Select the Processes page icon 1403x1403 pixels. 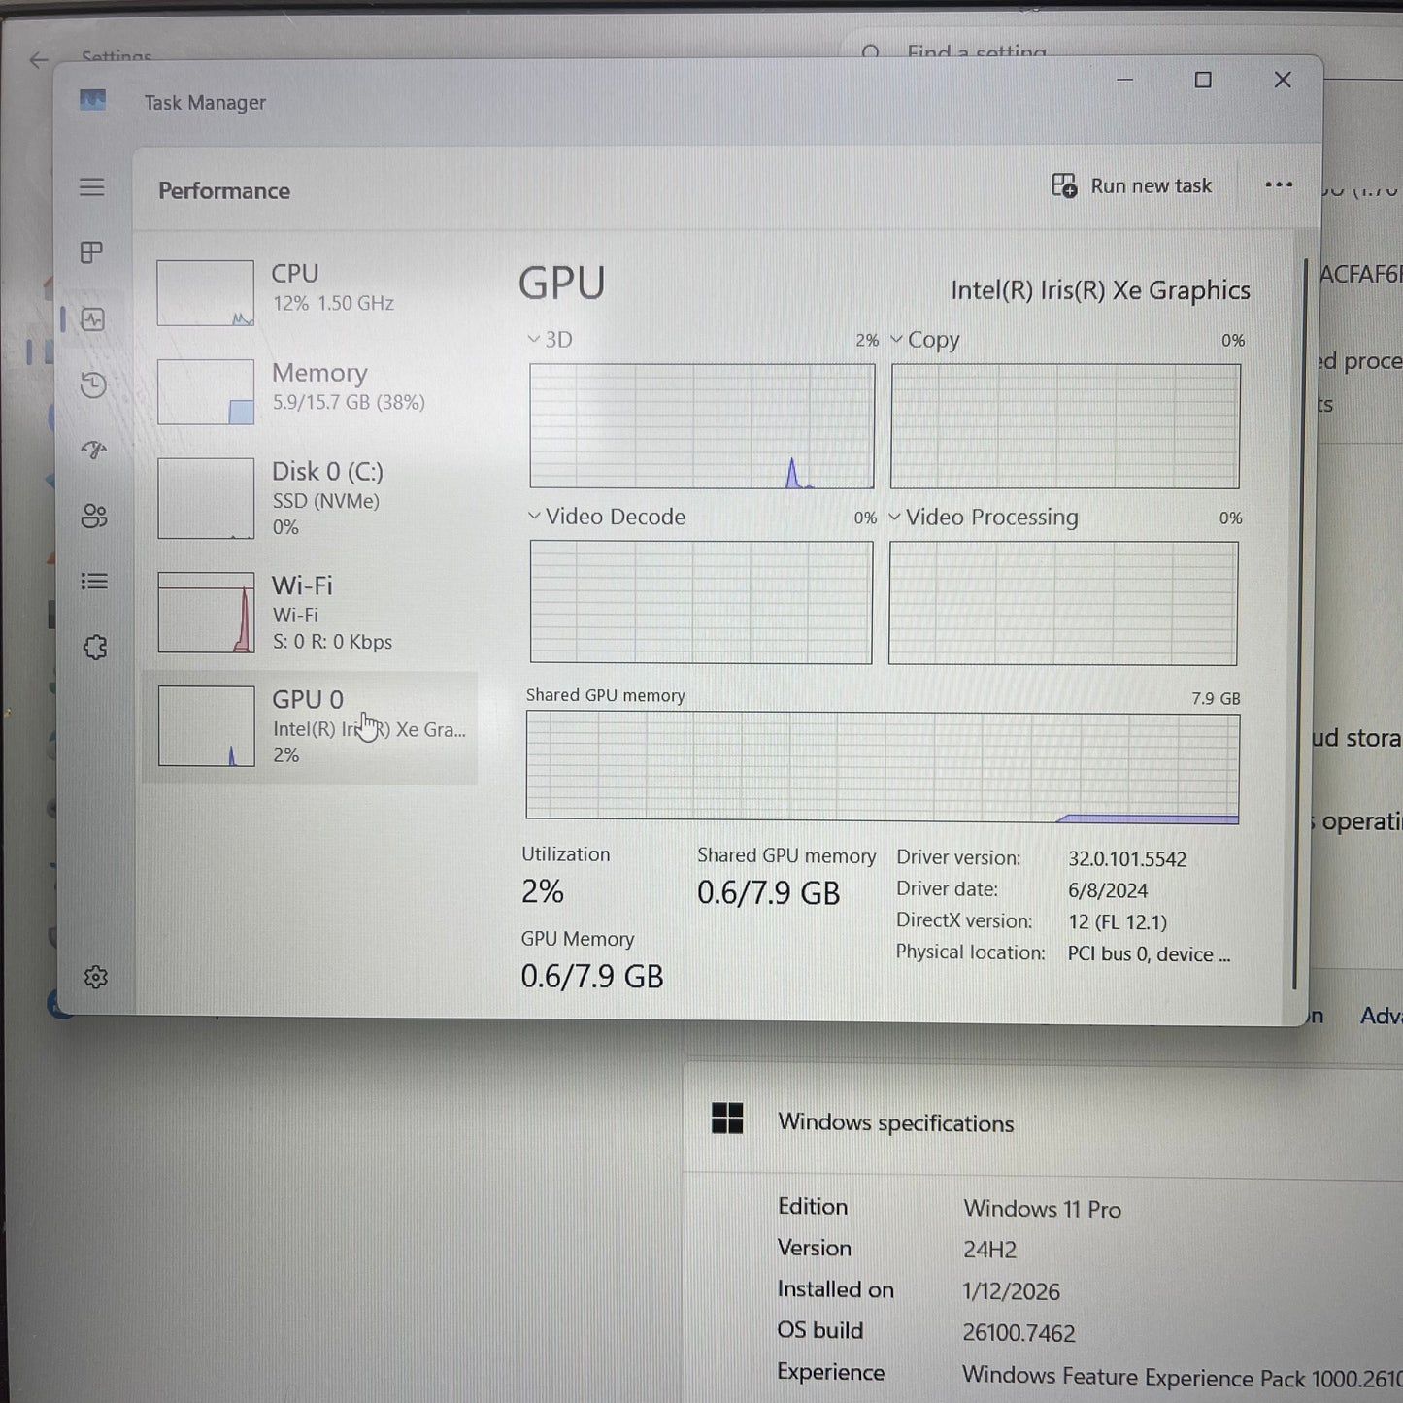[x=92, y=252]
